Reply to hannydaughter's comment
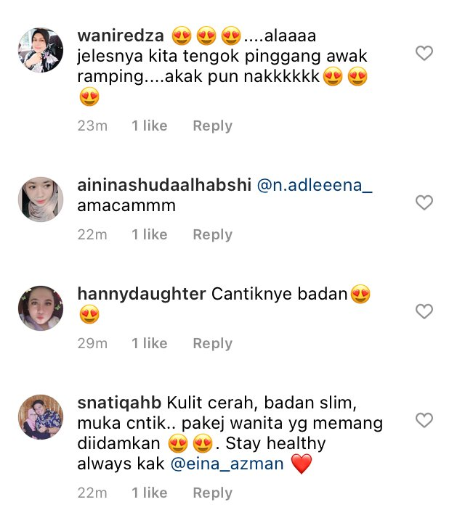The height and width of the screenshot is (510, 465). click(x=212, y=343)
